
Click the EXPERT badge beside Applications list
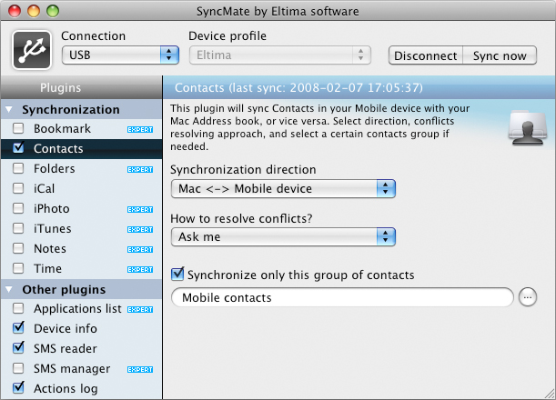coord(140,309)
